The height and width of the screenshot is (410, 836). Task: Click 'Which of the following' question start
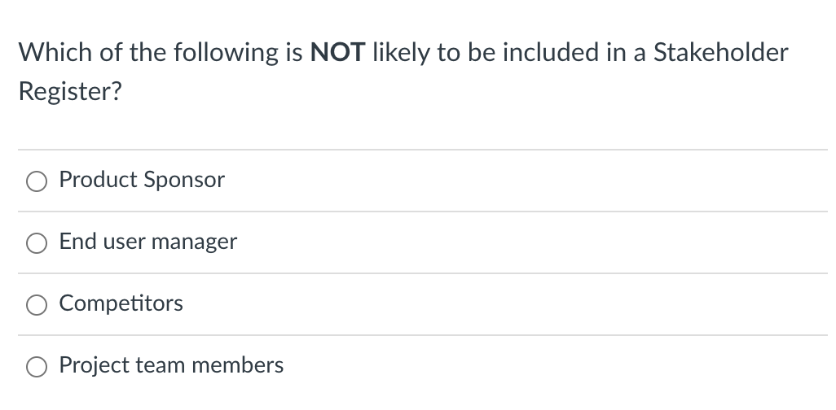(x=144, y=53)
